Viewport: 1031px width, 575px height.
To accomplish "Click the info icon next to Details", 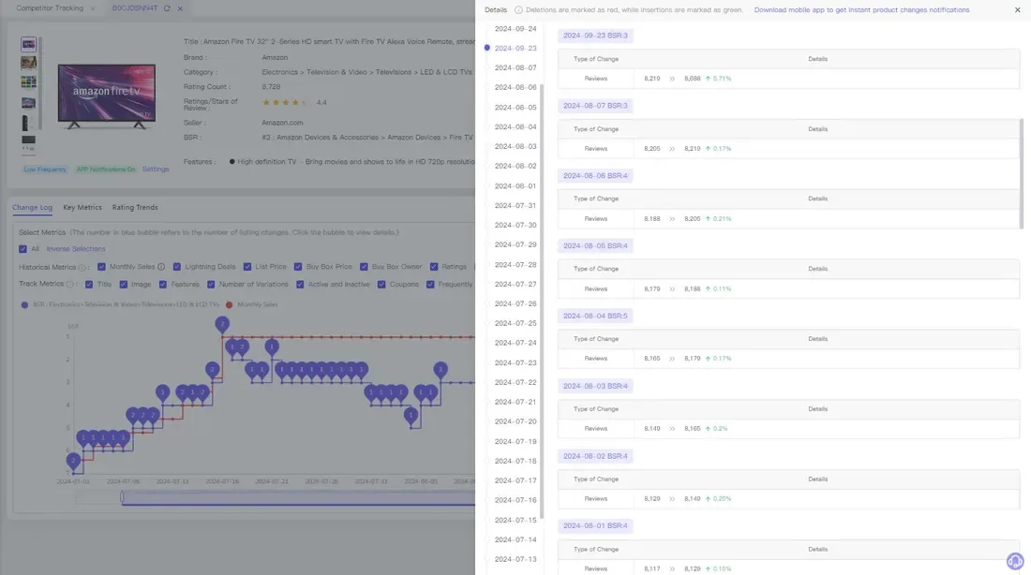I will click(518, 10).
